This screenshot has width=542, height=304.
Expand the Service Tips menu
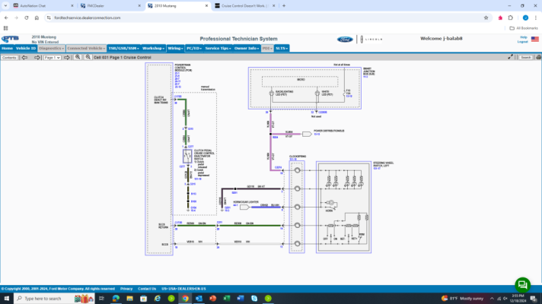pyautogui.click(x=218, y=49)
